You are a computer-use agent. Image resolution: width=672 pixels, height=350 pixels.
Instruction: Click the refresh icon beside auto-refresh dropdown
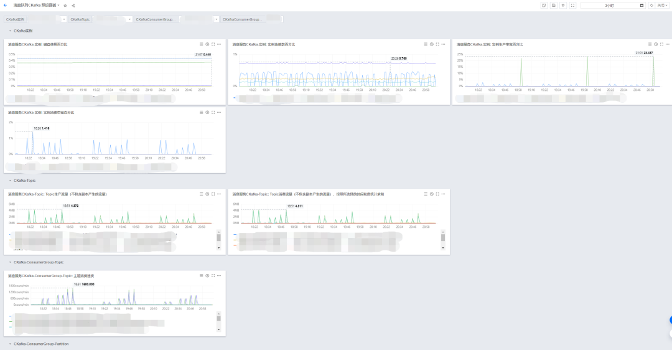click(651, 6)
